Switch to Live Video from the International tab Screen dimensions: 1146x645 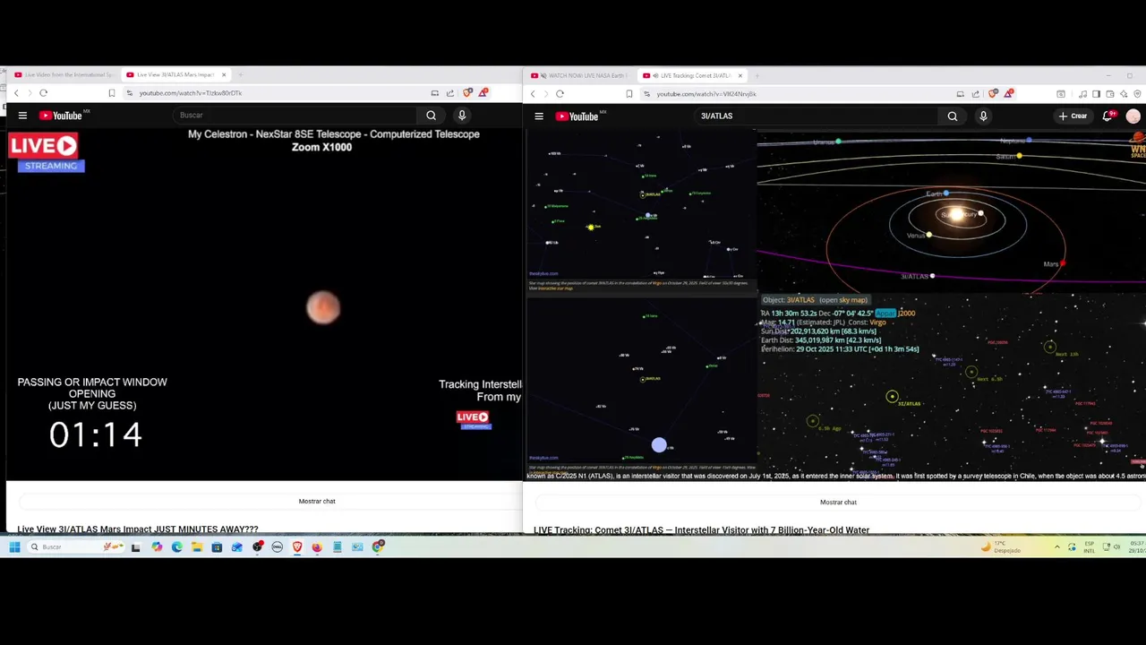(64, 74)
